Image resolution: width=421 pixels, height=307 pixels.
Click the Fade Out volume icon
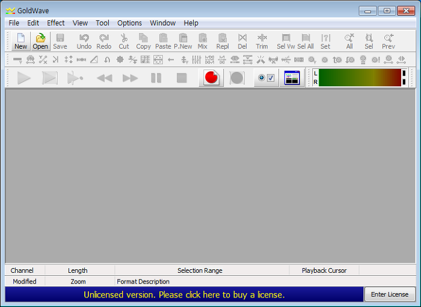[x=350, y=59]
